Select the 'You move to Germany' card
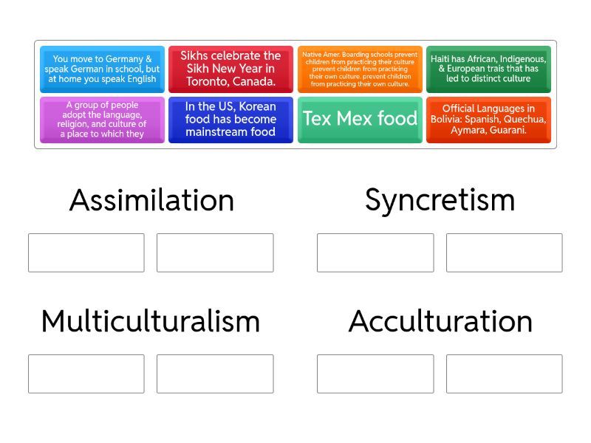Viewport: 591px width, 443px height. (103, 69)
